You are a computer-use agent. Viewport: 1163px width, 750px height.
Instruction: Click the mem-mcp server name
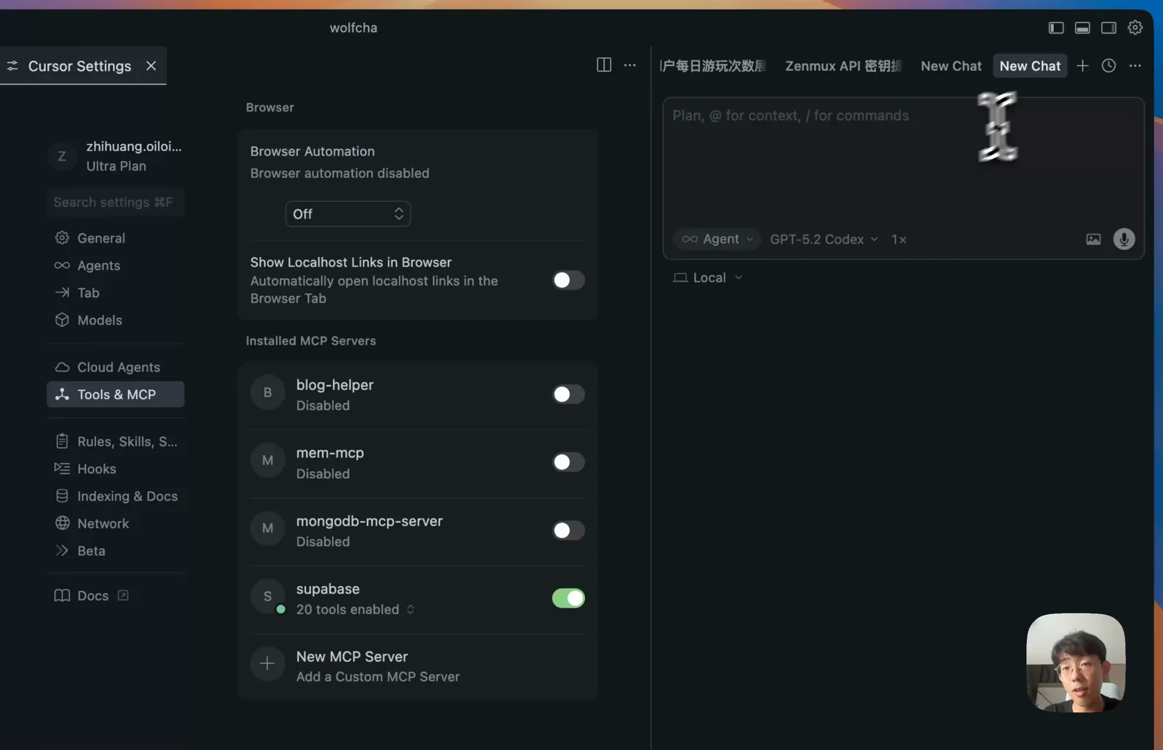(330, 452)
